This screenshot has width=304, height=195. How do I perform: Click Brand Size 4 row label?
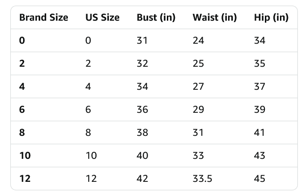(x=22, y=86)
